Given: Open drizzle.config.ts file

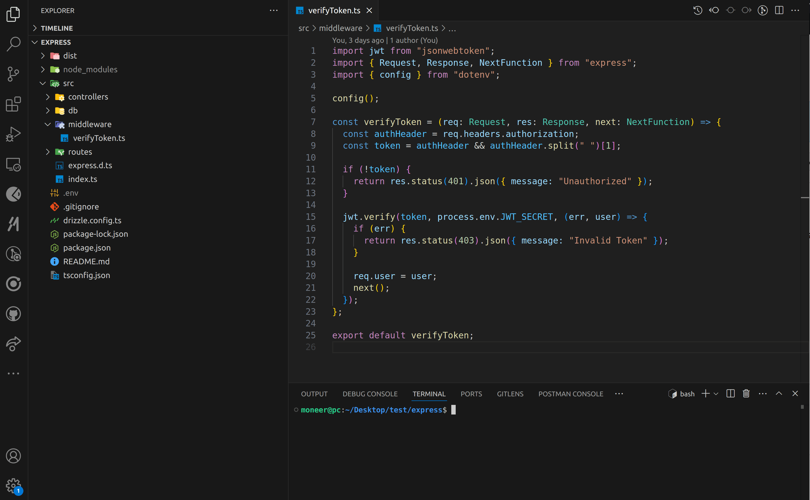Looking at the screenshot, I should (158, 221).
